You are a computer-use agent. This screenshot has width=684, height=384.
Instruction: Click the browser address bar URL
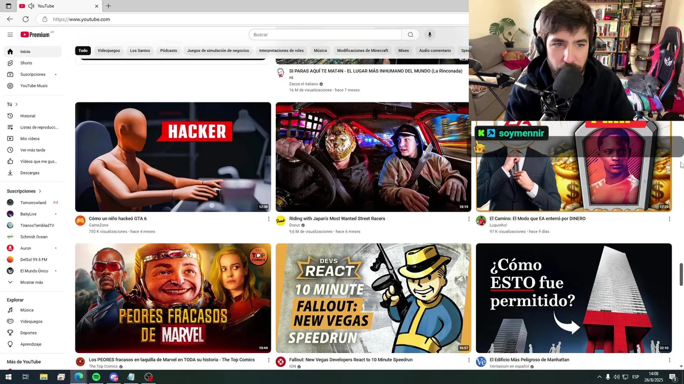click(81, 19)
